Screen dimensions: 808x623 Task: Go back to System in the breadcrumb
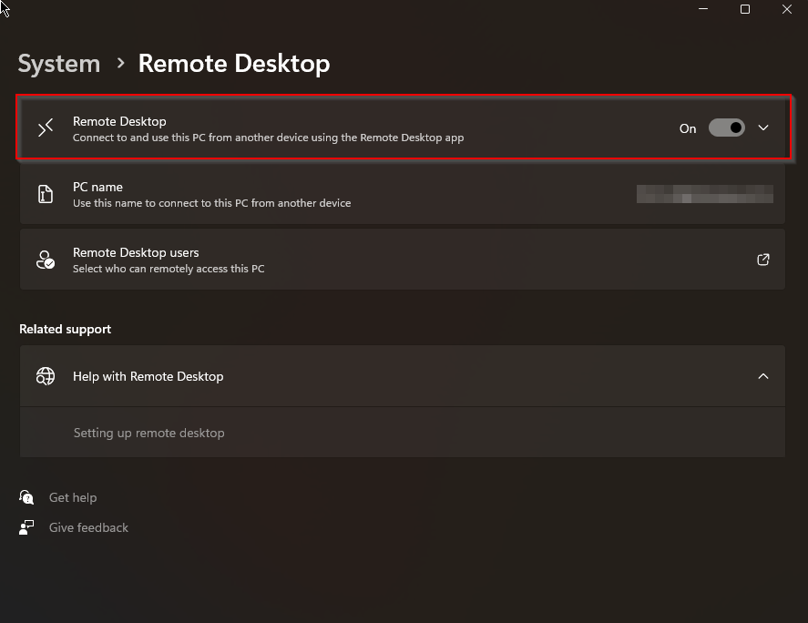(x=59, y=64)
